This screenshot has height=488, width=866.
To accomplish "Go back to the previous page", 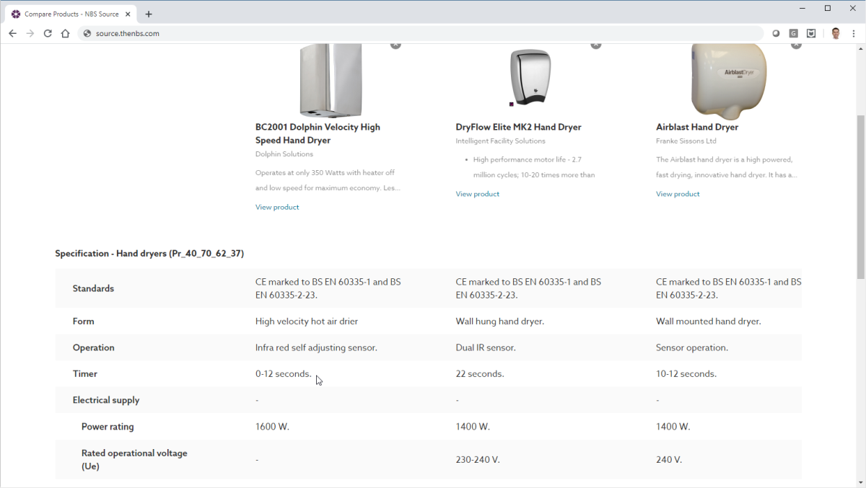I will (12, 33).
